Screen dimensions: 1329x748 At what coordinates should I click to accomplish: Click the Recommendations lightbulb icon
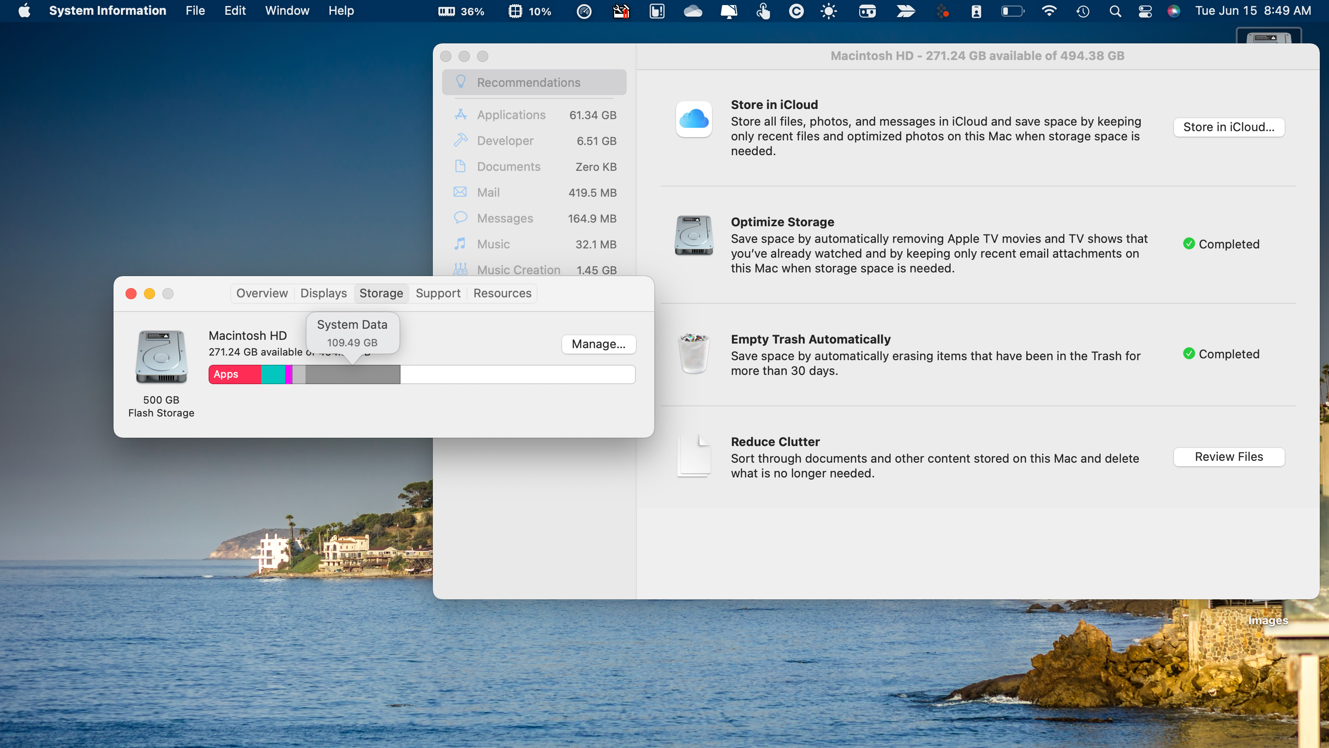(x=461, y=82)
